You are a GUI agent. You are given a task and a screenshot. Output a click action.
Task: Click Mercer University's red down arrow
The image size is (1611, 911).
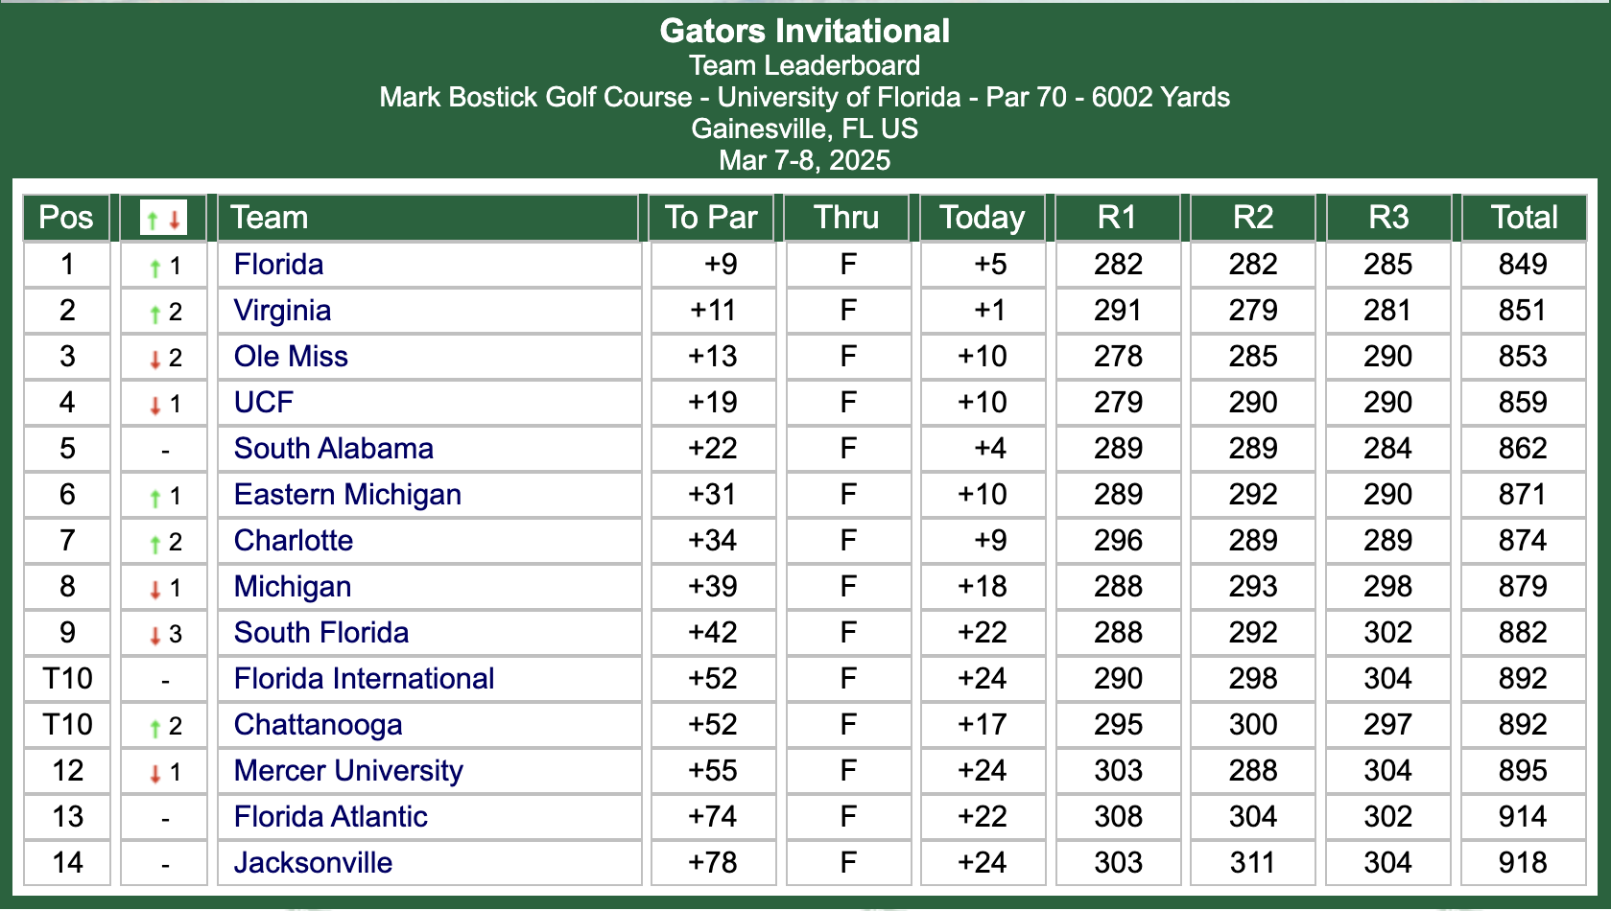coord(155,774)
